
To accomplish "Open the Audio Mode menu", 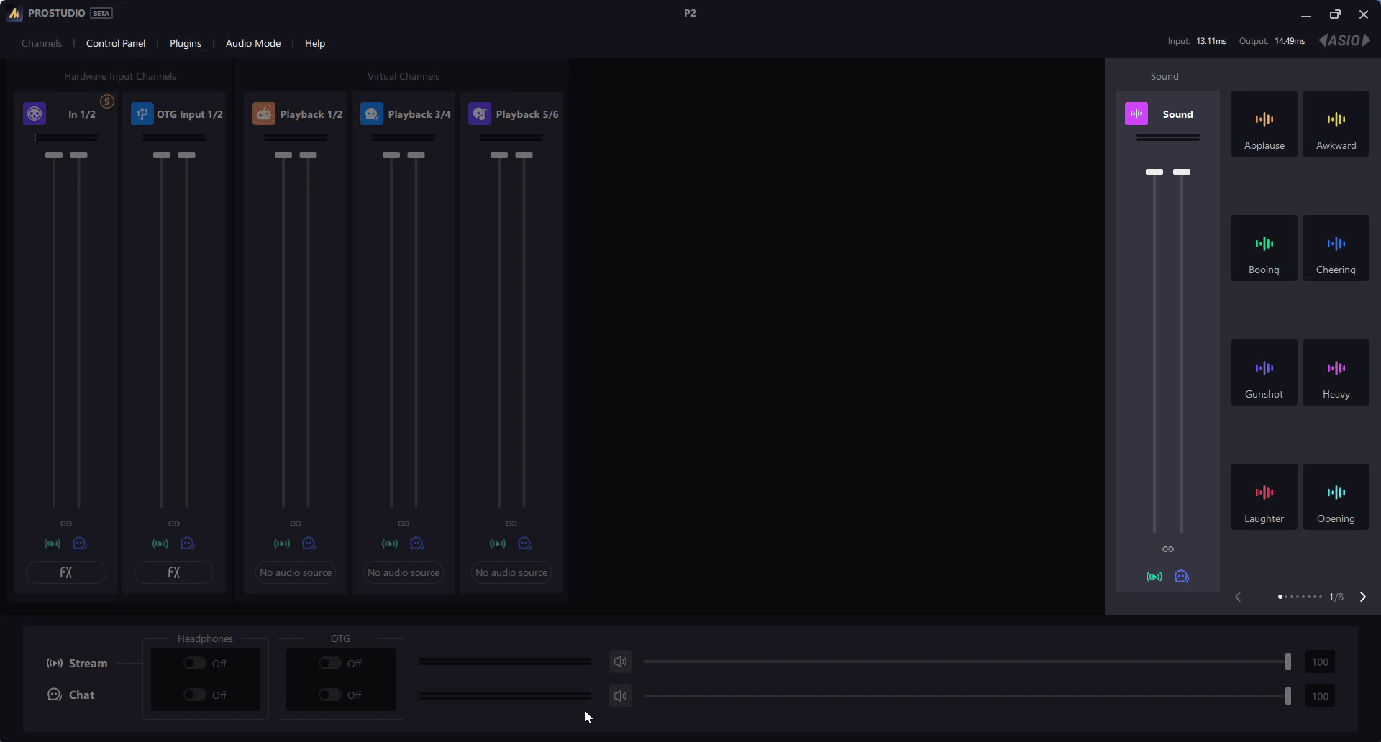I will [253, 43].
